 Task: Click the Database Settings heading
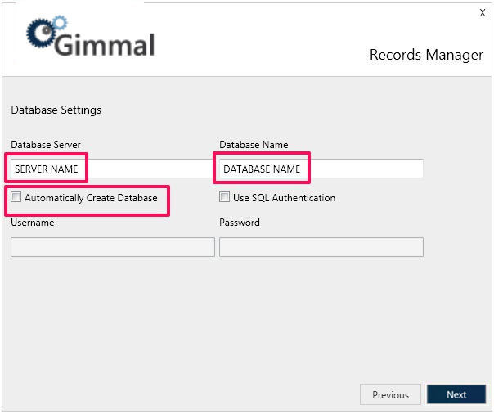click(x=56, y=110)
